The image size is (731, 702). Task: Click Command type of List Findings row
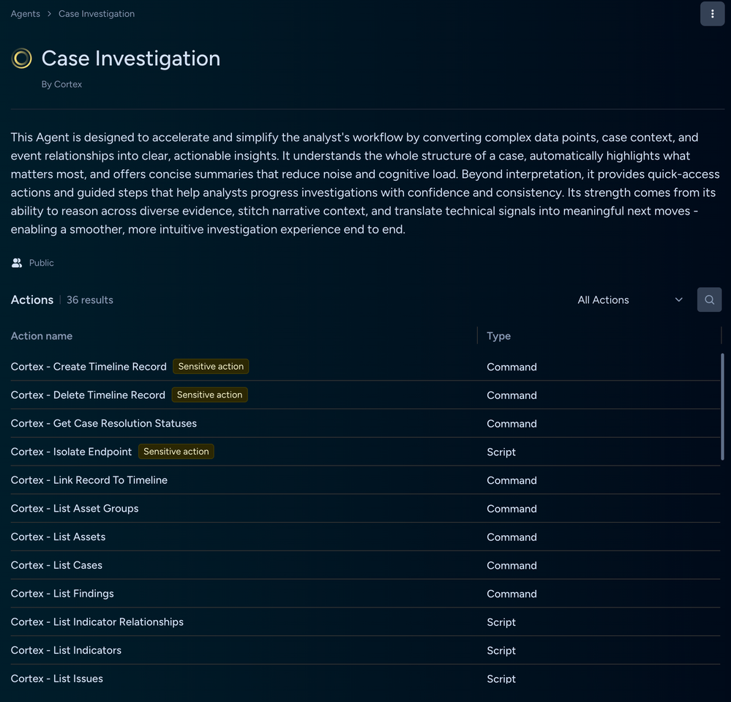point(511,594)
